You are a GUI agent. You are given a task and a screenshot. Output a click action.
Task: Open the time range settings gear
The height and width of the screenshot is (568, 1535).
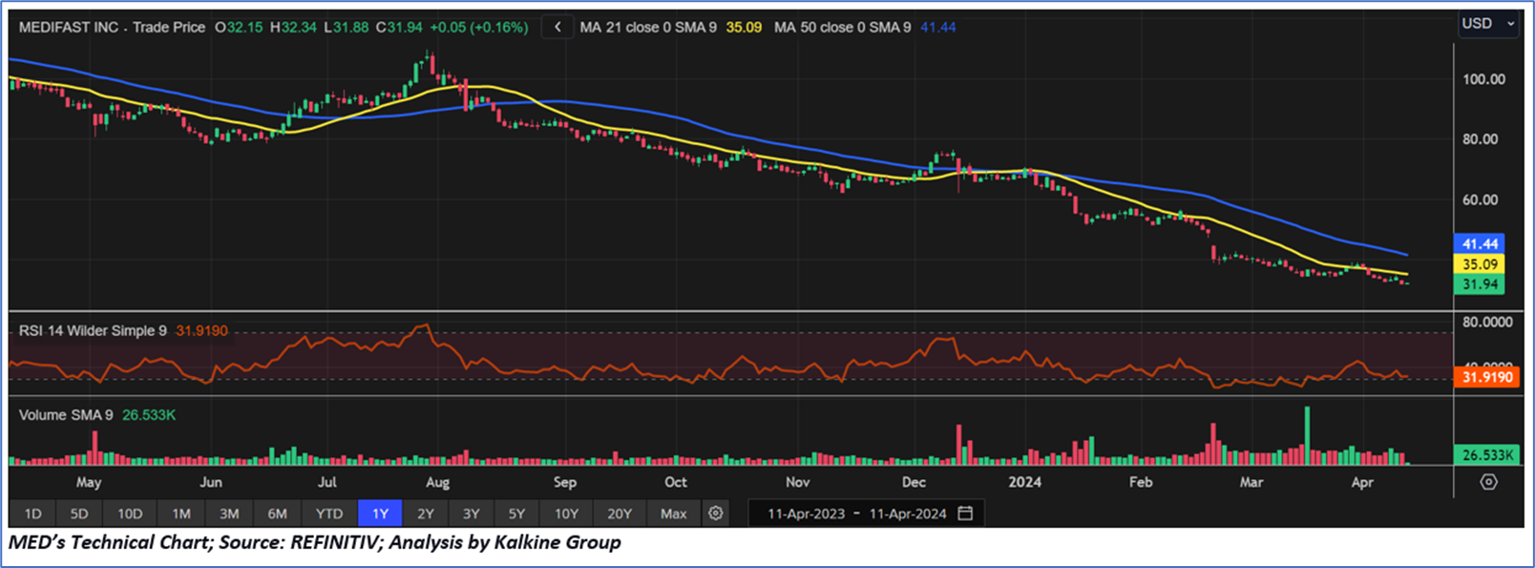[x=715, y=514]
